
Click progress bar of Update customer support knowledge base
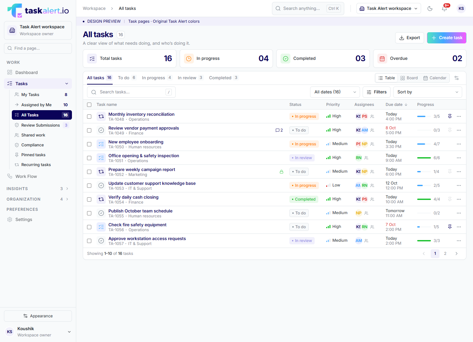click(x=424, y=185)
